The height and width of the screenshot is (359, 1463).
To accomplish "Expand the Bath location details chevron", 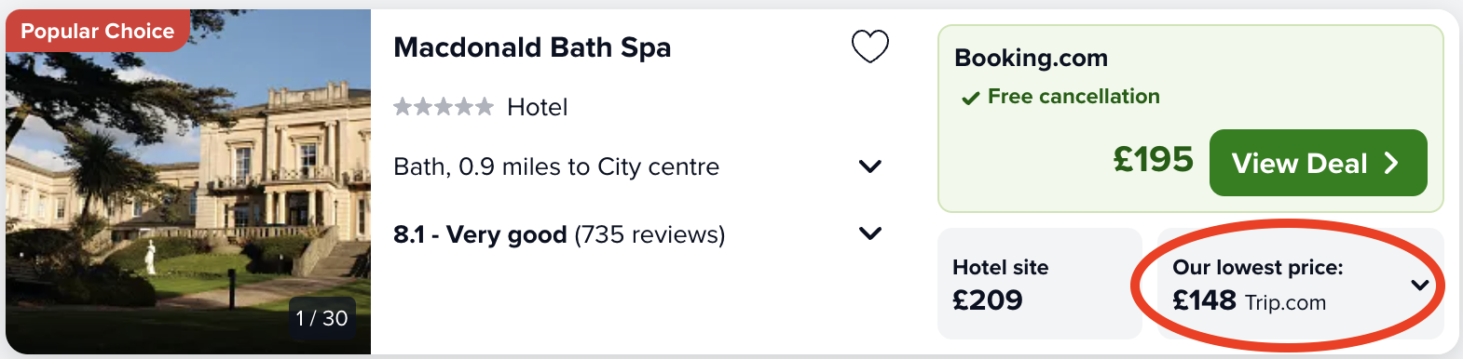I will (870, 166).
